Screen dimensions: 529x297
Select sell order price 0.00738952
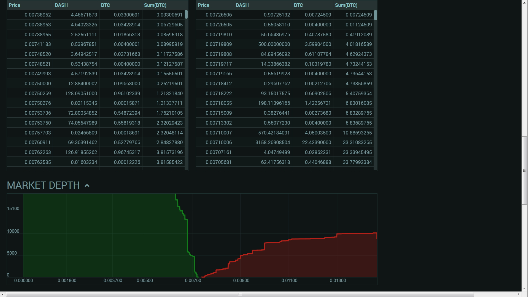(x=38, y=15)
